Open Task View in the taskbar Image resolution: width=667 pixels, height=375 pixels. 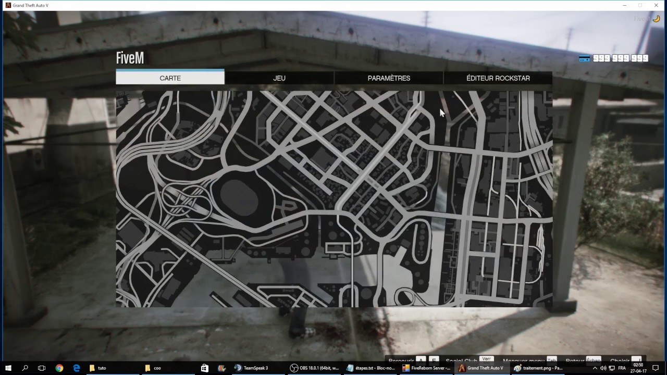[42, 368]
